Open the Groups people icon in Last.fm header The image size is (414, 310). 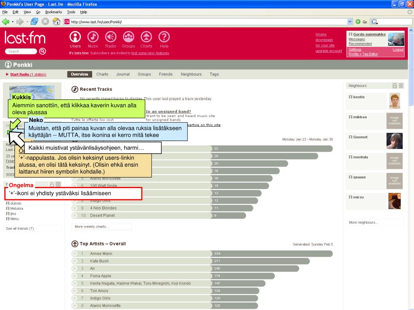click(x=128, y=37)
